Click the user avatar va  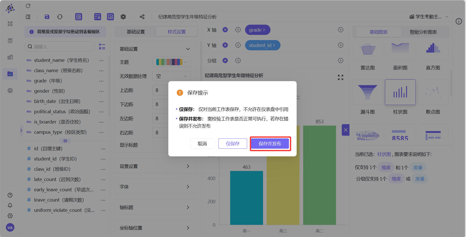[x=10, y=227]
